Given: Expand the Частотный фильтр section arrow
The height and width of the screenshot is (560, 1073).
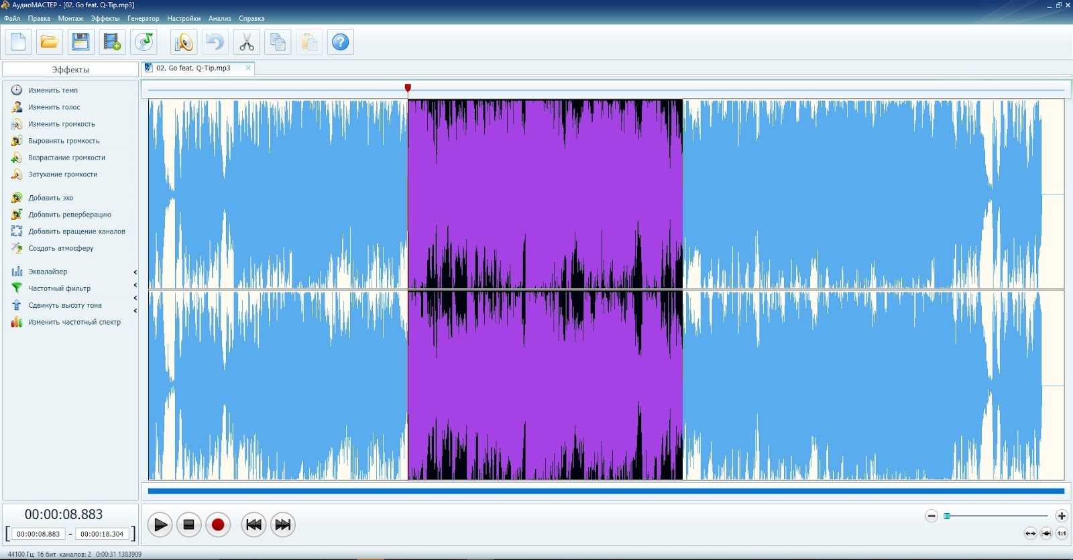Looking at the screenshot, I should (x=135, y=286).
